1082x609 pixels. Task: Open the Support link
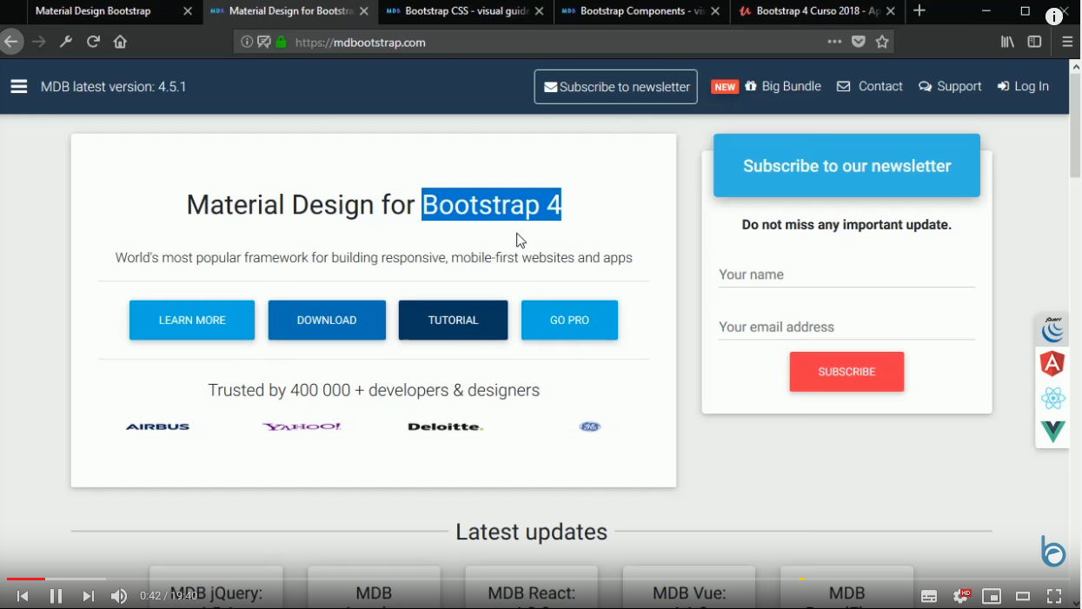950,86
